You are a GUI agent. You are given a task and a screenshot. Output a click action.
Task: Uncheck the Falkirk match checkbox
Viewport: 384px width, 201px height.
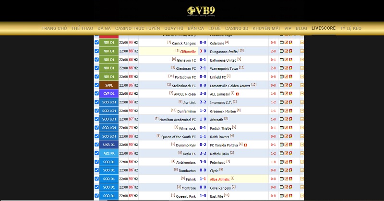coord(97,179)
